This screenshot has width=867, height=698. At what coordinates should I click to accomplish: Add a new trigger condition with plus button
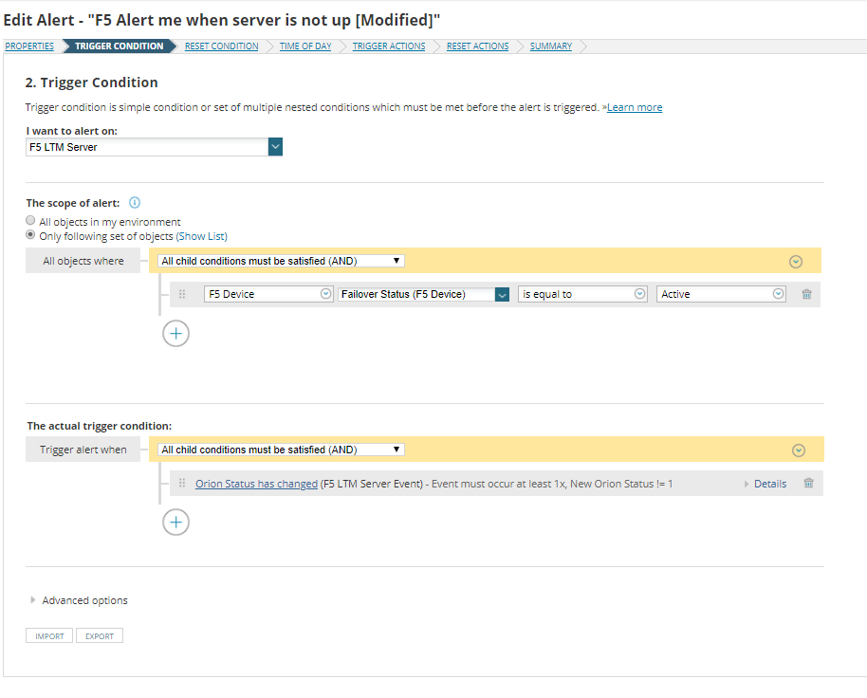click(x=175, y=523)
